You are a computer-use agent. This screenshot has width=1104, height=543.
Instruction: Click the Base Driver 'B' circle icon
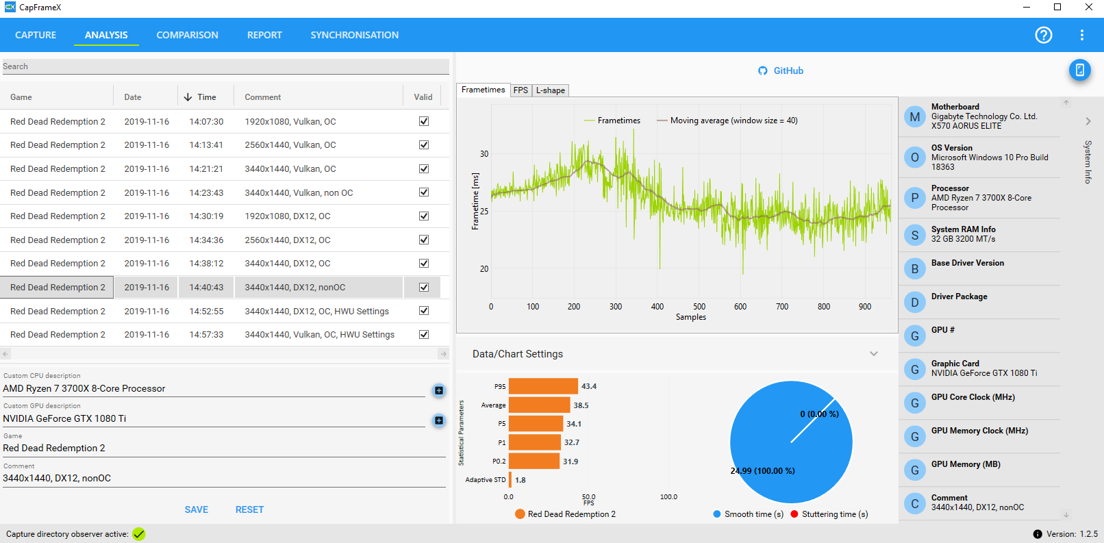(915, 269)
